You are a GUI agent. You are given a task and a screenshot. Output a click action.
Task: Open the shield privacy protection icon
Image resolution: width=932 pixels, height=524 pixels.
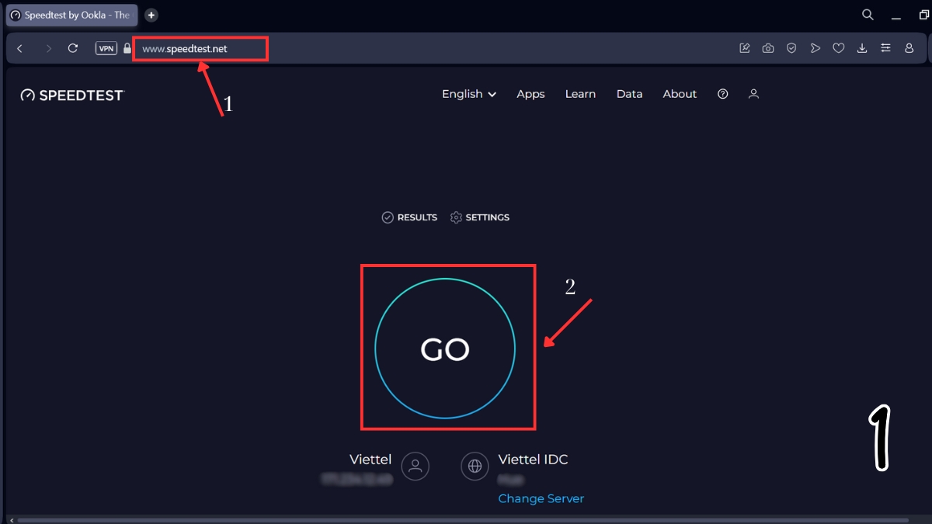tap(791, 48)
